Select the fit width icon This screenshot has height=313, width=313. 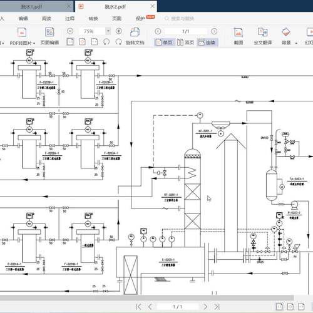[x=95, y=42]
